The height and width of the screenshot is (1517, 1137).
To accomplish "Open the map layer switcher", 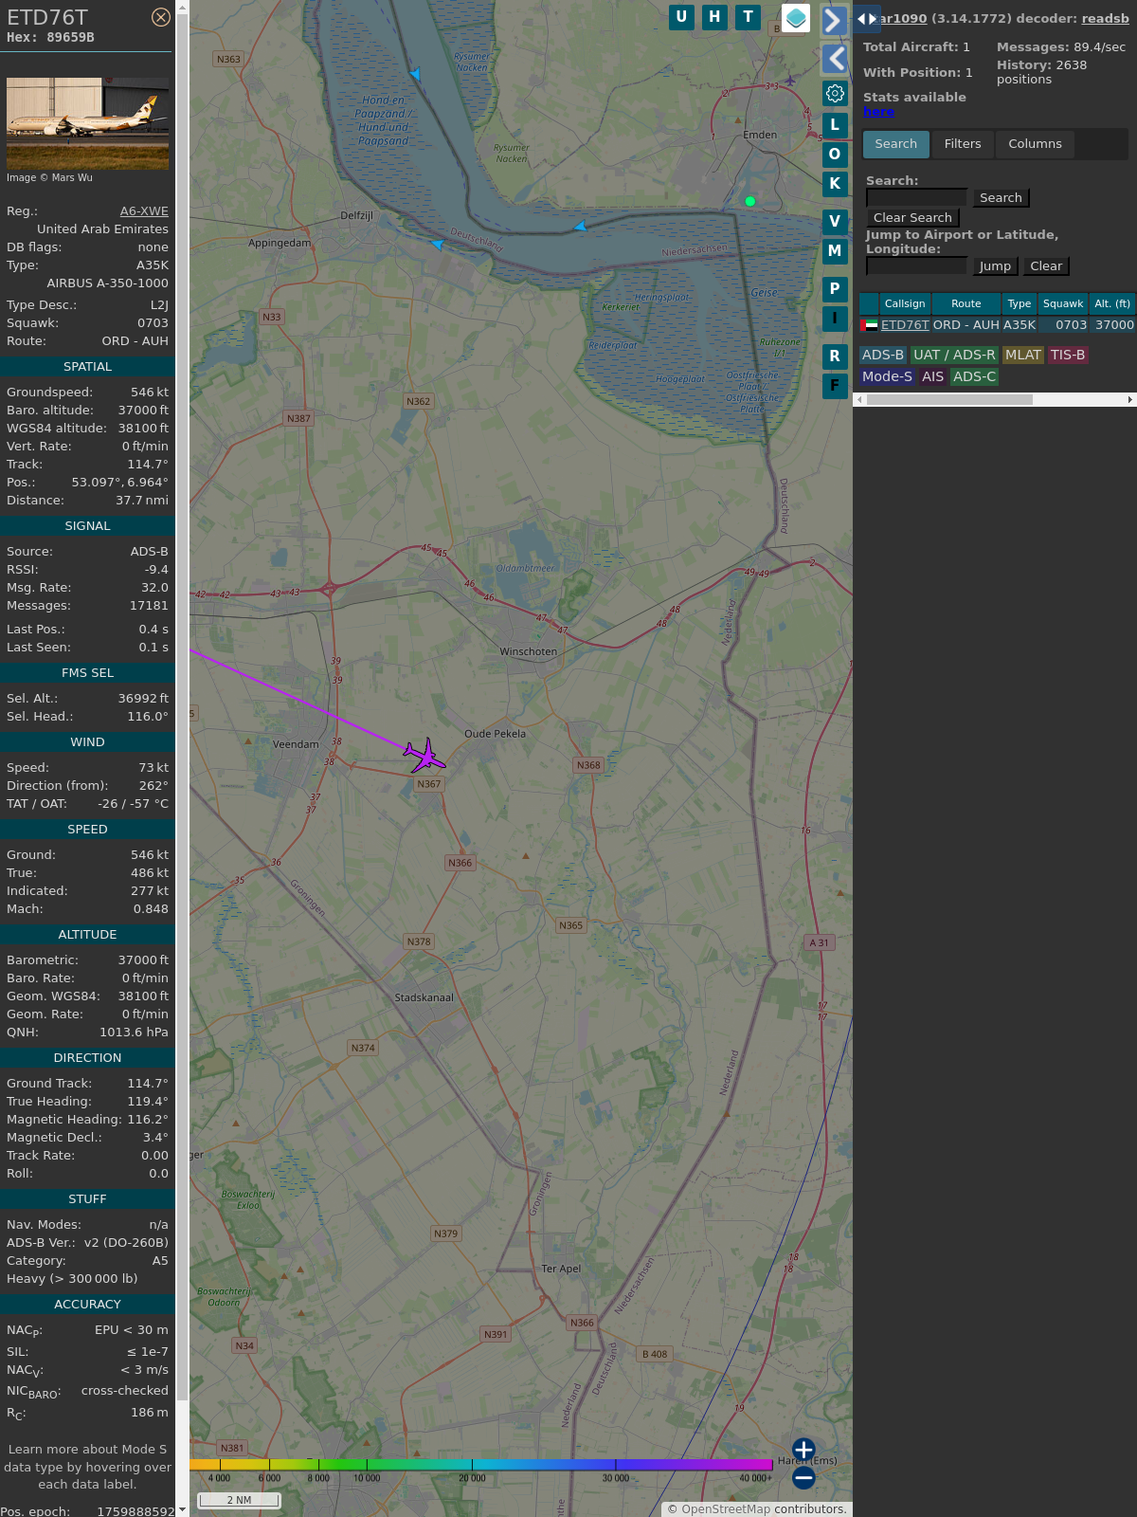I will [796, 18].
